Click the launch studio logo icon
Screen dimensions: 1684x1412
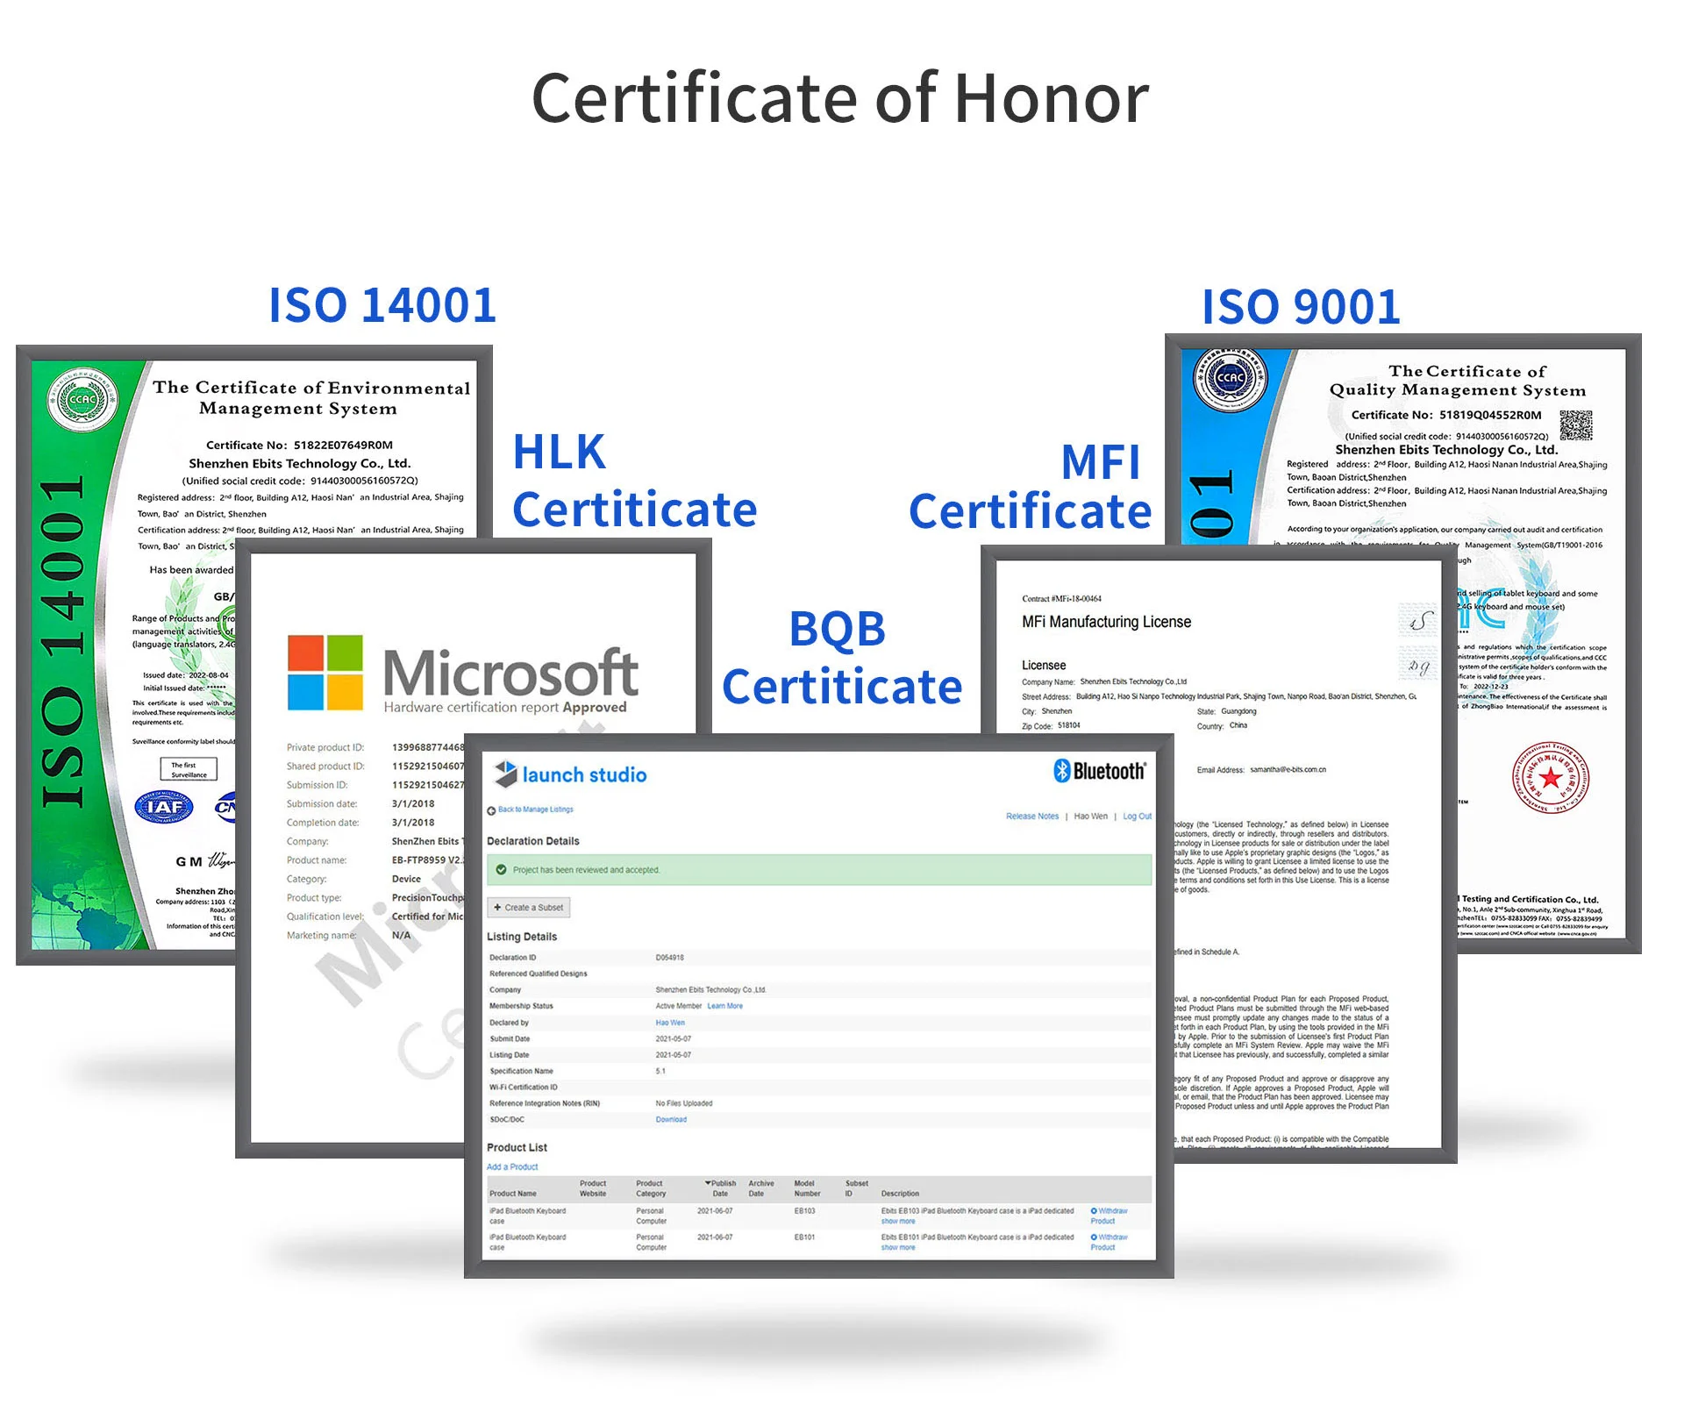point(506,774)
